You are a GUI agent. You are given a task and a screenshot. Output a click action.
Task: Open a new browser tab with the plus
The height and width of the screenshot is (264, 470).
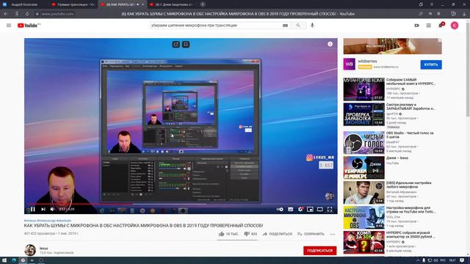pyautogui.click(x=203, y=4)
